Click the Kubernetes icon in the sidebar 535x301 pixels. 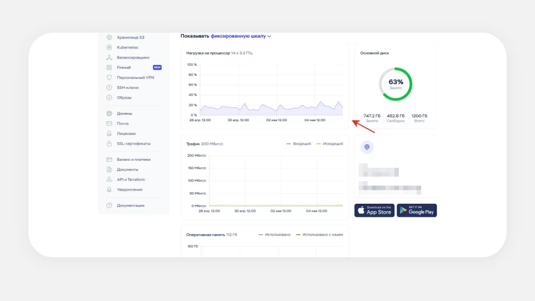[109, 48]
